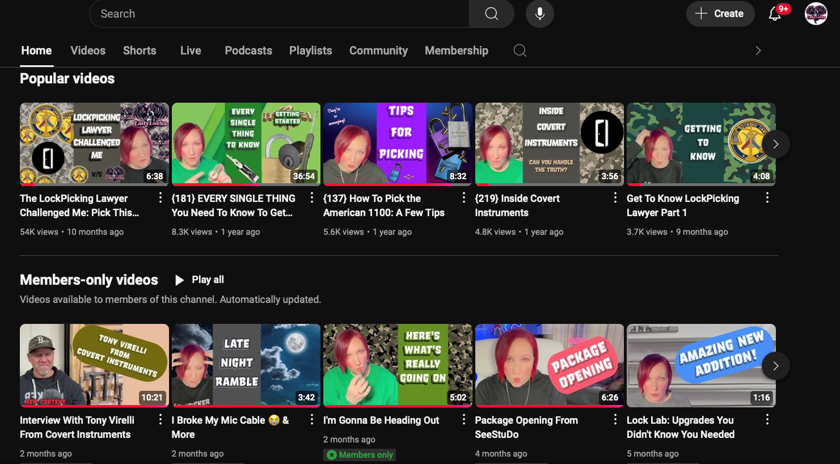Image resolution: width=840 pixels, height=464 pixels.
Task: Open options for Package Opening From SeeStuDo
Action: pyautogui.click(x=615, y=419)
